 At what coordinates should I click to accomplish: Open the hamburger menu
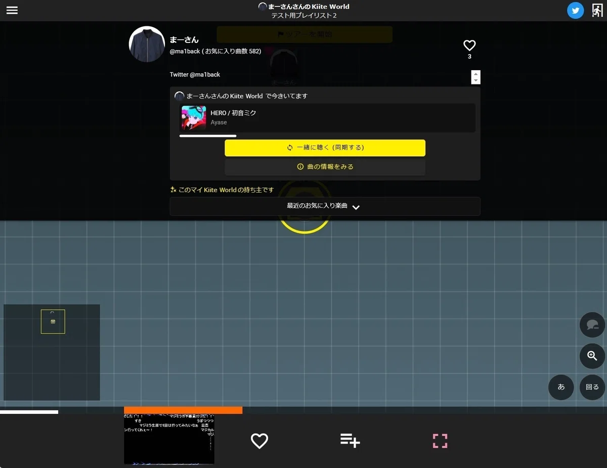click(x=12, y=10)
